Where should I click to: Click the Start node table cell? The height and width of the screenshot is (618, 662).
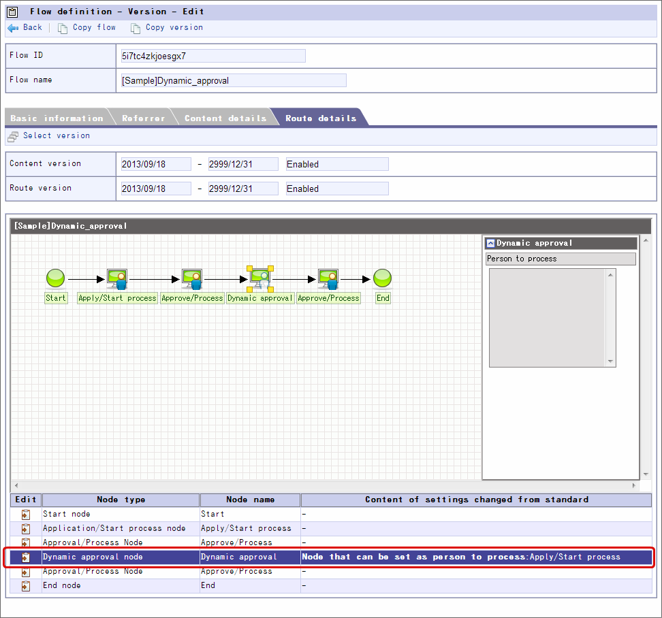(121, 515)
